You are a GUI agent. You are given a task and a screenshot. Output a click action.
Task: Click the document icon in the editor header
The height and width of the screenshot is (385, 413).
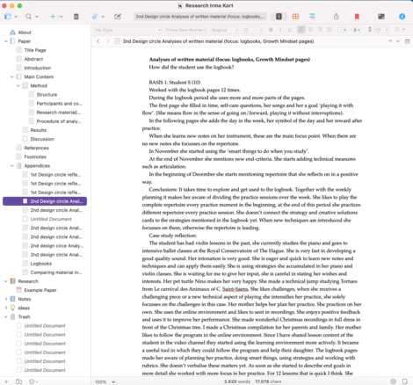[x=118, y=41]
